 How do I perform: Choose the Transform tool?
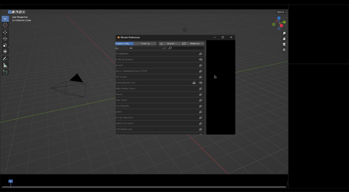(x=5, y=51)
